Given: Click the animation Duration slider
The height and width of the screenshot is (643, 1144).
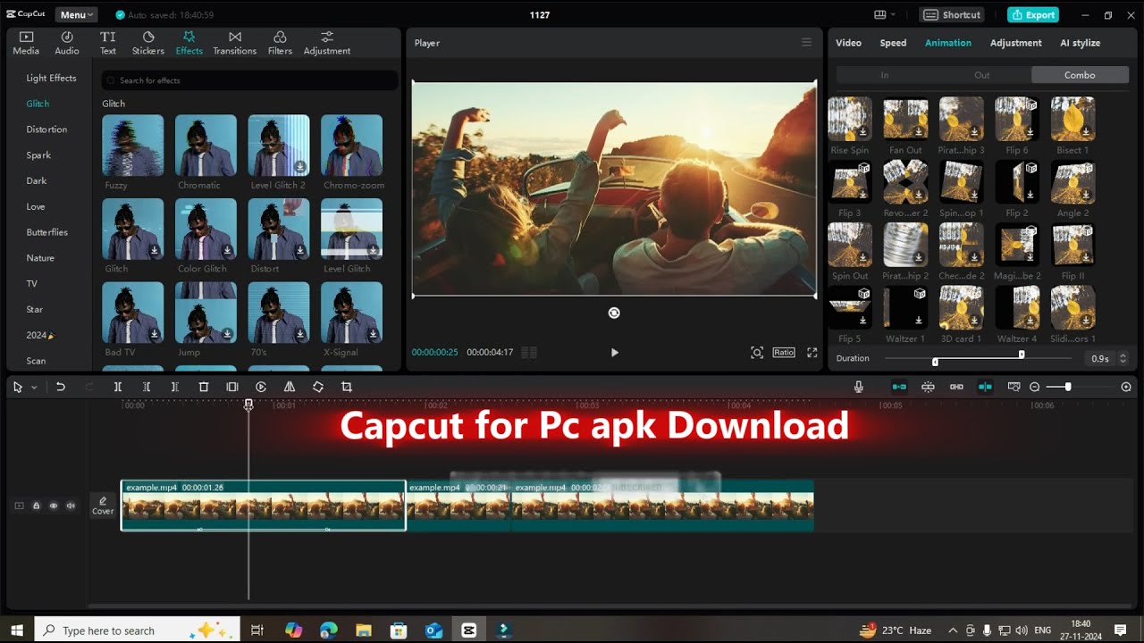Looking at the screenshot, I should (979, 358).
